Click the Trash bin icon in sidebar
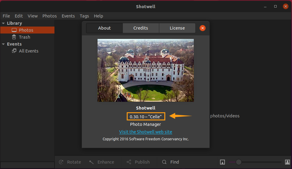Viewport: 292px width, 169px height. [14, 37]
